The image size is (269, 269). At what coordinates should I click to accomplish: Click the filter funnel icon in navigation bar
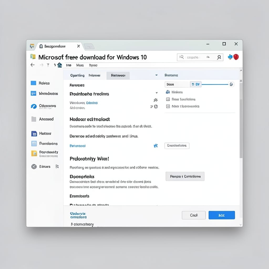coord(48,65)
